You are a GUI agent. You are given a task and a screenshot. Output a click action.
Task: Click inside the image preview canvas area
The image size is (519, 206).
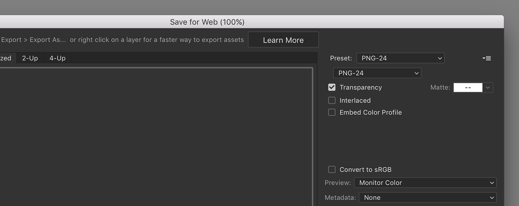[x=156, y=137]
